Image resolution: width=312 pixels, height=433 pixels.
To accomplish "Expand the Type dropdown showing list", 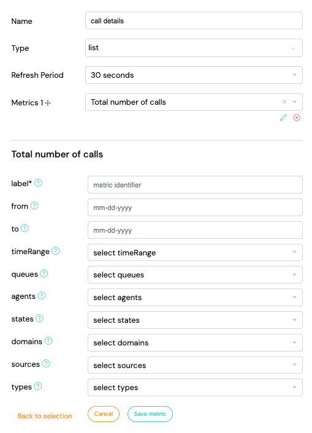I will (194, 48).
